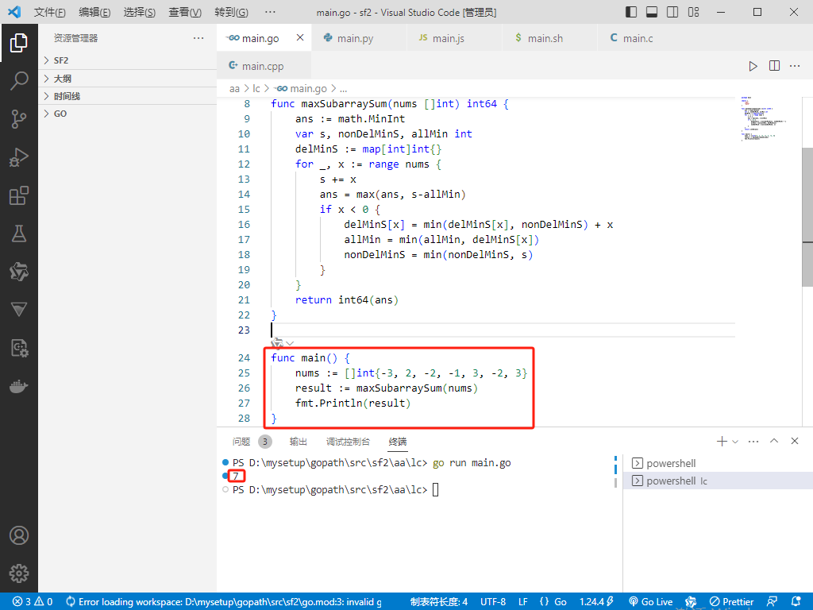This screenshot has width=813, height=610.
Task: Run the Go file with play button
Action: 753,66
